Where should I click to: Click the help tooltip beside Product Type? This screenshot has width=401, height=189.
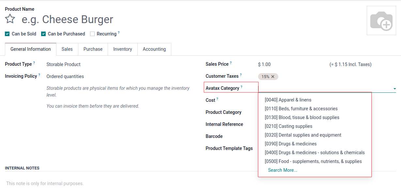coord(34,62)
